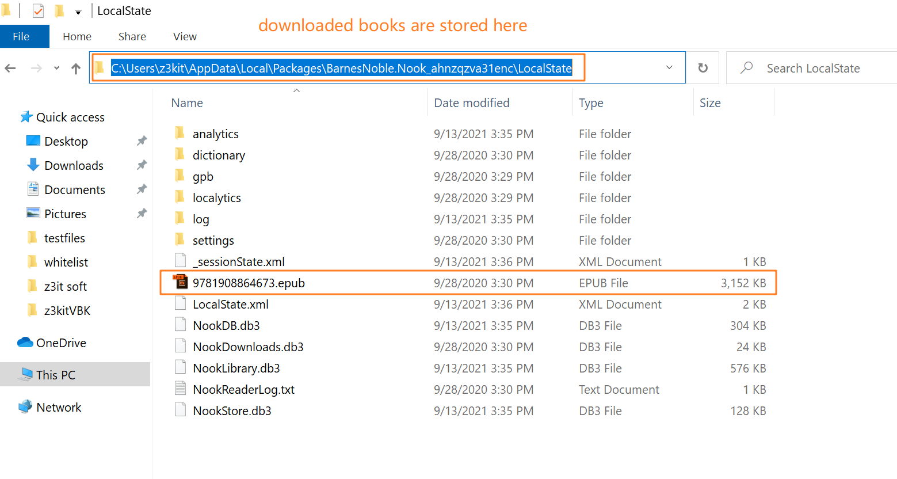Image resolution: width=897 pixels, height=479 pixels.
Task: Click the pin icon beside Downloads
Action: coord(142,165)
